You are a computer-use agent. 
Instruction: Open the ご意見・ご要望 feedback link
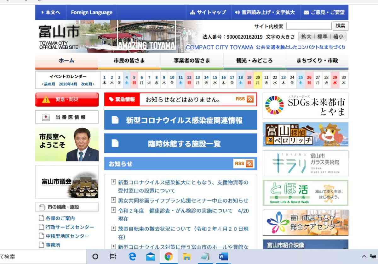pos(324,13)
